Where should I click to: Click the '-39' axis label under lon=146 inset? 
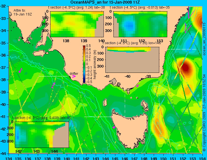148,76
